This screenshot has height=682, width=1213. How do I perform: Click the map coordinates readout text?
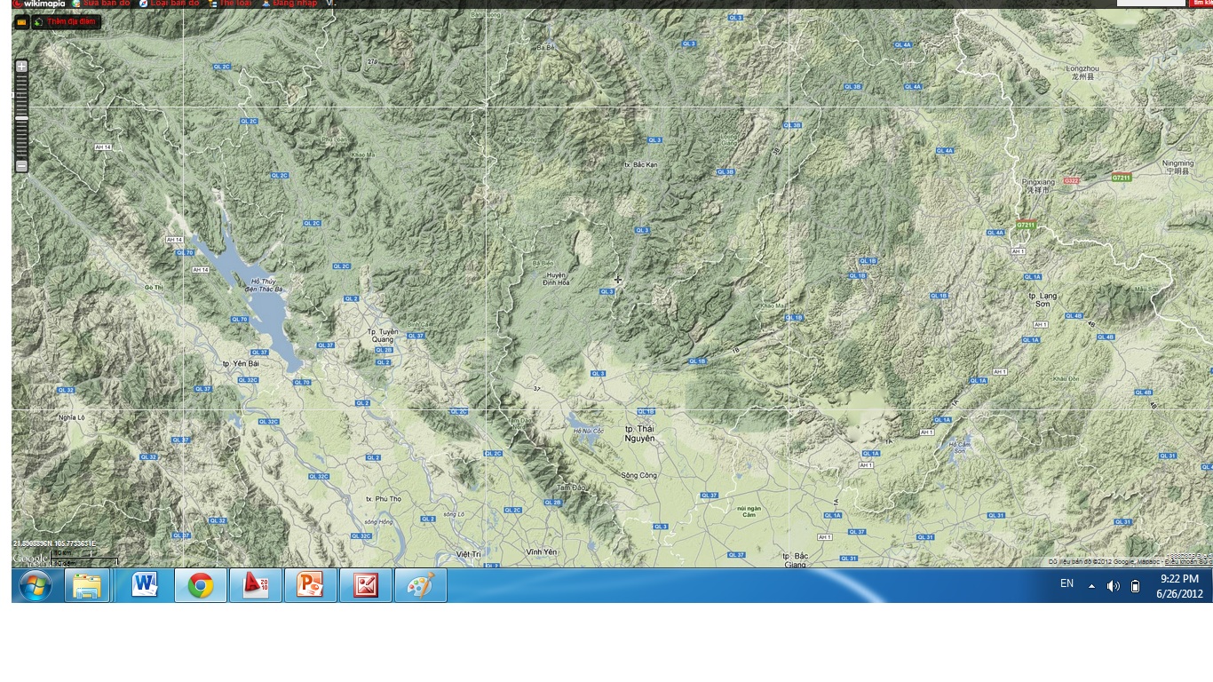click(55, 543)
